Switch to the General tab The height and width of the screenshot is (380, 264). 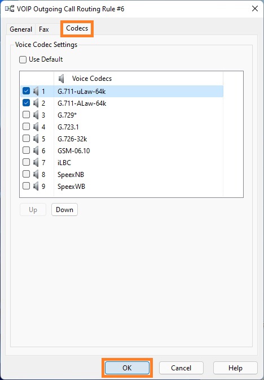click(x=21, y=29)
